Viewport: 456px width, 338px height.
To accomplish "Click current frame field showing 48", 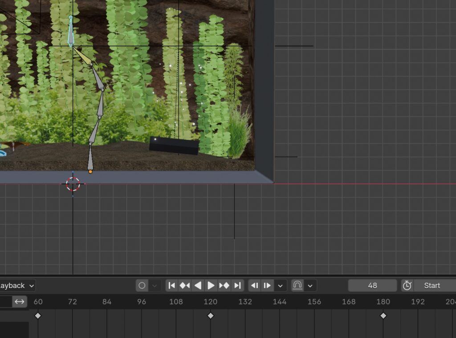I will click(x=372, y=285).
